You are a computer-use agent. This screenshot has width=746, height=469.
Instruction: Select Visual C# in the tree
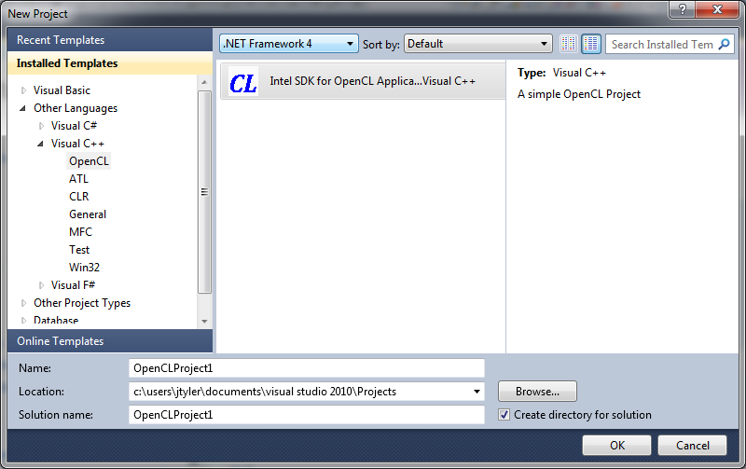[75, 126]
